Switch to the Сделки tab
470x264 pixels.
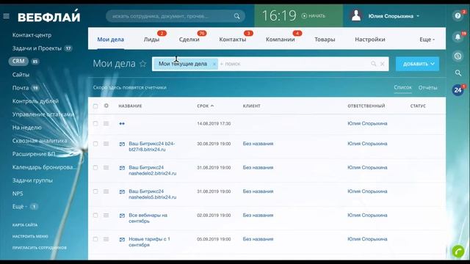point(189,39)
